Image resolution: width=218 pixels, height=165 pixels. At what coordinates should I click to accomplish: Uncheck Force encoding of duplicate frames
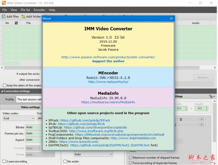tap(130, 163)
